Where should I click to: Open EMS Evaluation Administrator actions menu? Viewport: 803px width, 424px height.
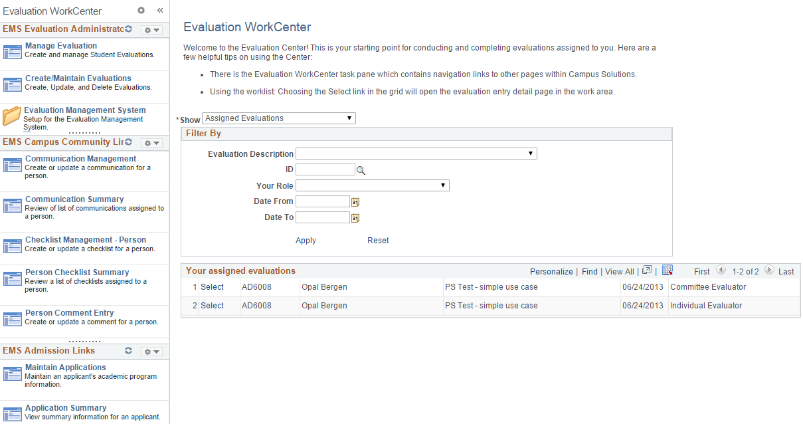click(151, 29)
